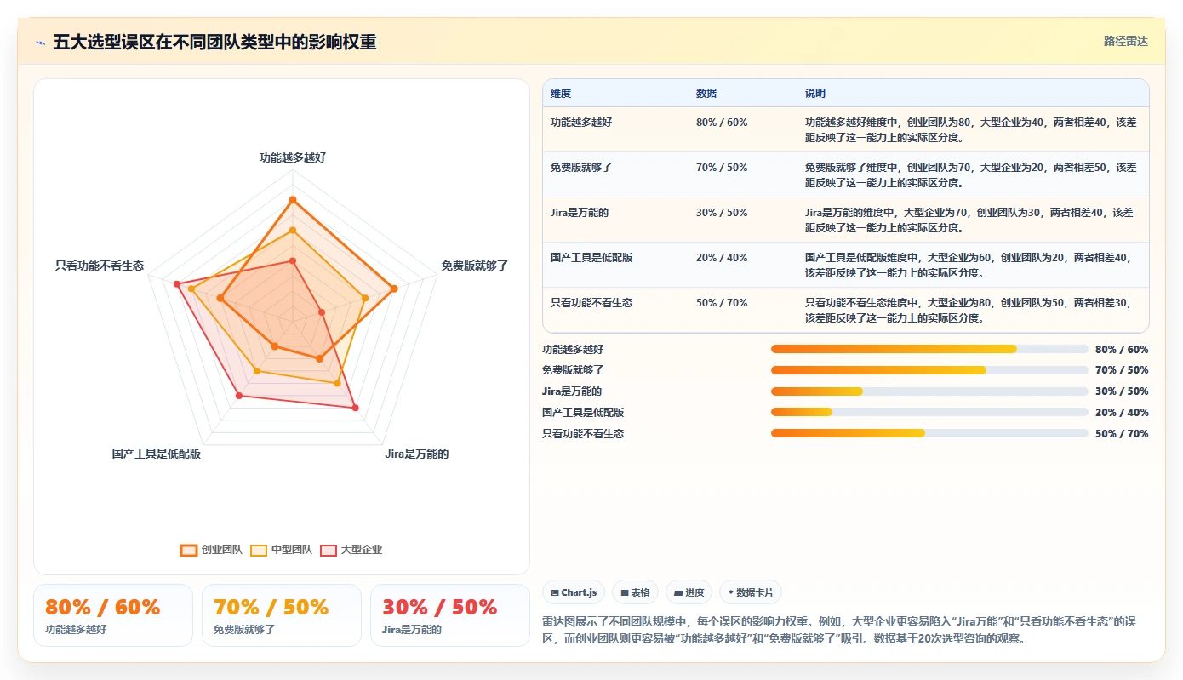Viewport: 1183px width, 680px height.
Task: Open the 80% / 60% data card
Action: pyautogui.click(x=113, y=615)
